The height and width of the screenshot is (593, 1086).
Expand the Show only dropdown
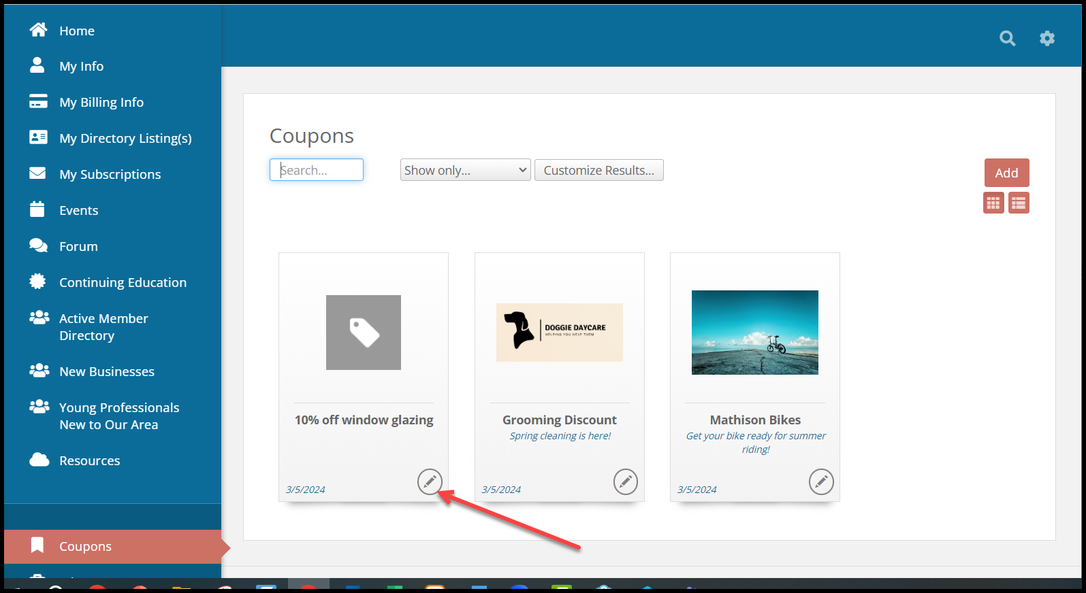[x=465, y=170]
